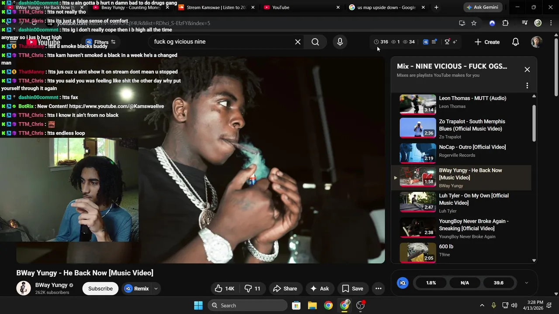Click the Ask sparkle button under the video
Screen dimensions: 559x314
(319, 289)
